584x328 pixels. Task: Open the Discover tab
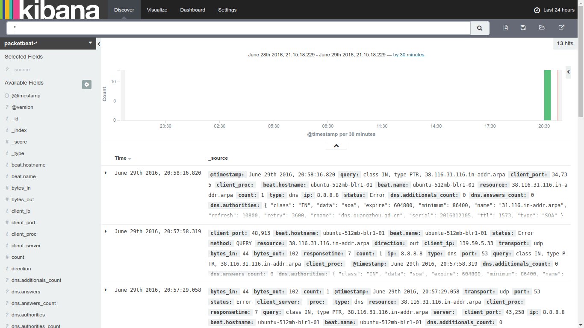[x=124, y=10]
